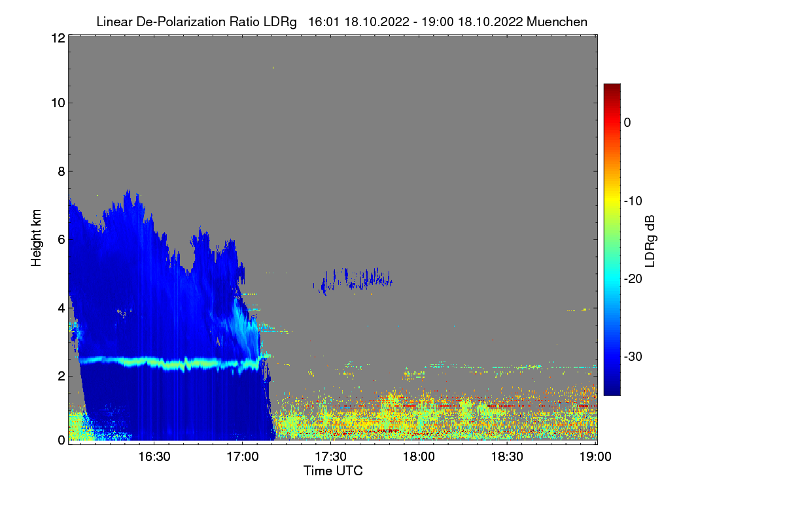This screenshot has width=785, height=523.
Task: Click the '16:01 18.10.2022' start time in the title
Action: (358, 22)
